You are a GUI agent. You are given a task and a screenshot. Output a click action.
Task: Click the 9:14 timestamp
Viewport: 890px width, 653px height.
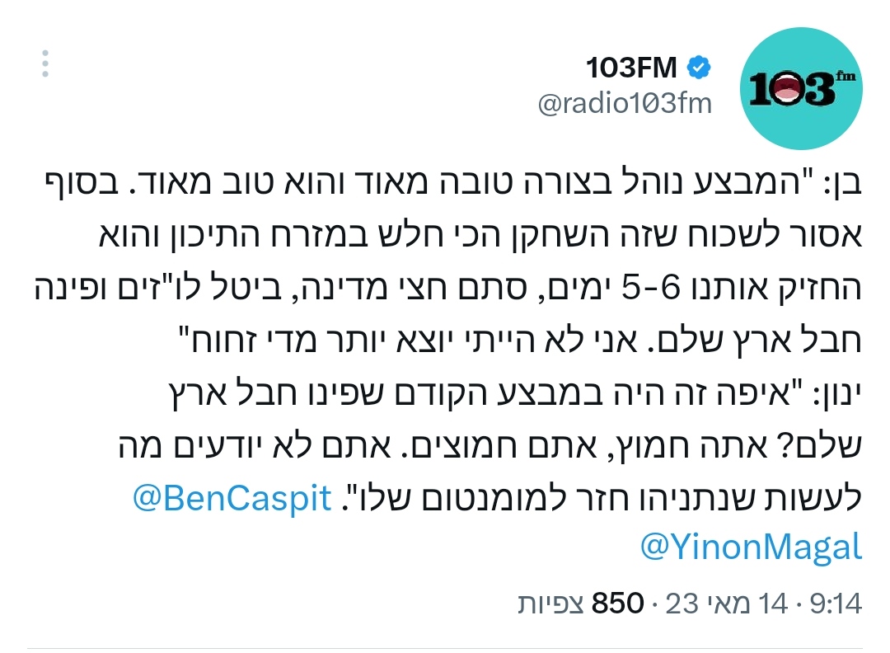[836, 604]
